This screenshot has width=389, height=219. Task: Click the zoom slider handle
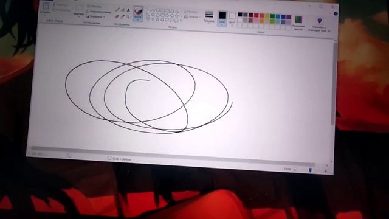pos(310,170)
